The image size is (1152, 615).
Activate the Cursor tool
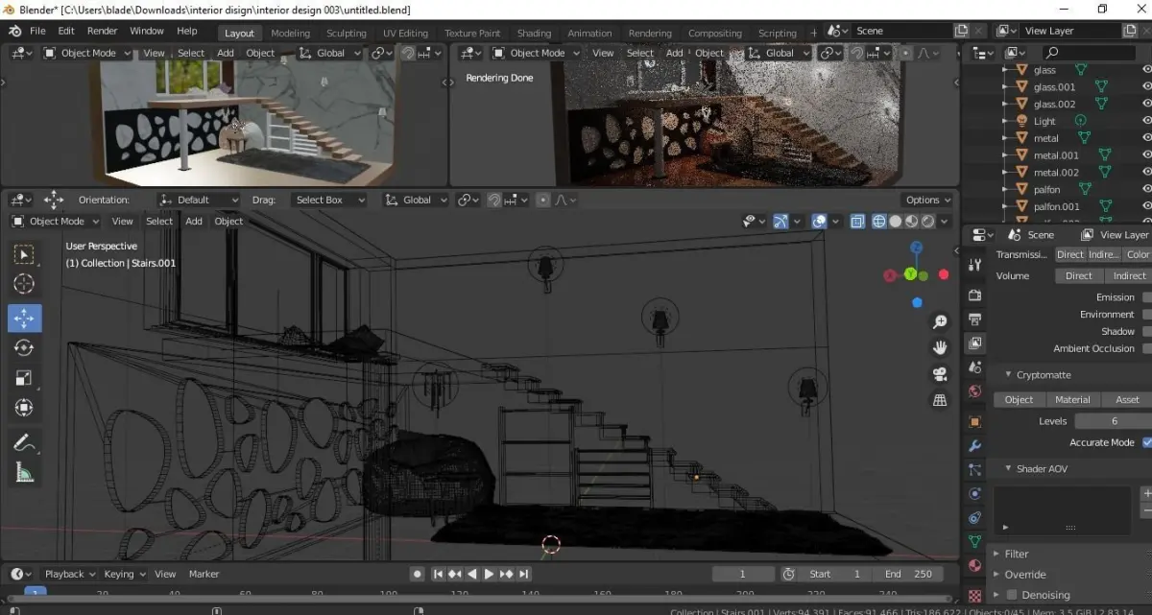coord(25,284)
